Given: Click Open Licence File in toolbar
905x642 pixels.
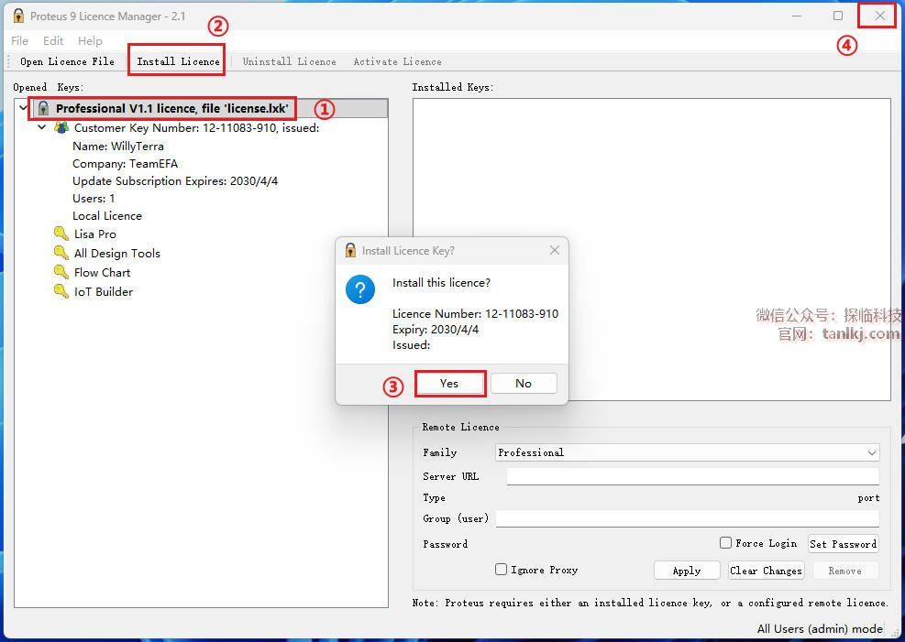Looking at the screenshot, I should pyautogui.click(x=67, y=61).
